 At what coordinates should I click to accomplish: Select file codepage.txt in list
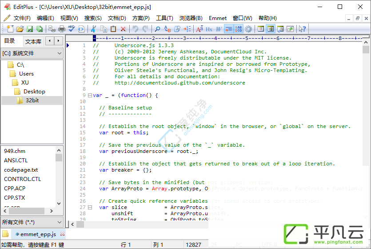[21, 170]
